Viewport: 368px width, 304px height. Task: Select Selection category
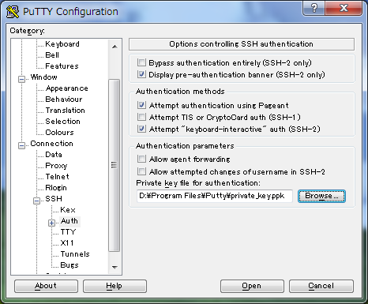(x=62, y=122)
